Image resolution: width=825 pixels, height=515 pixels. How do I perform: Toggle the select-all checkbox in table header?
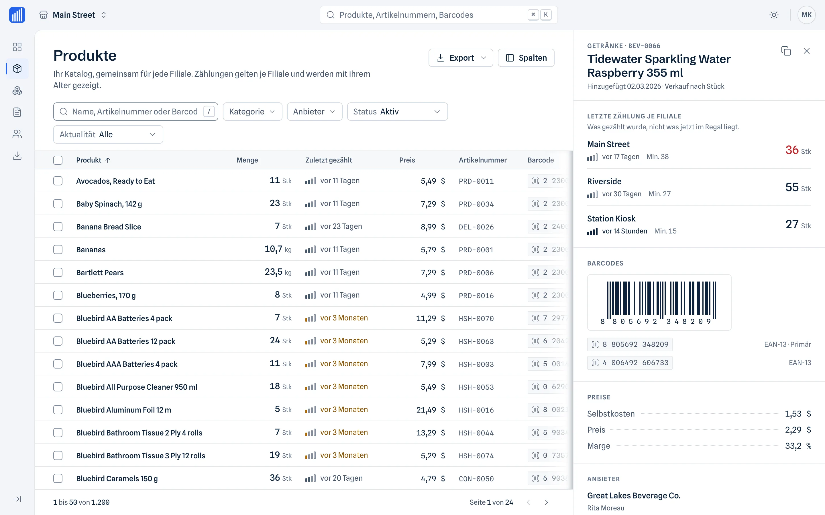(x=58, y=160)
